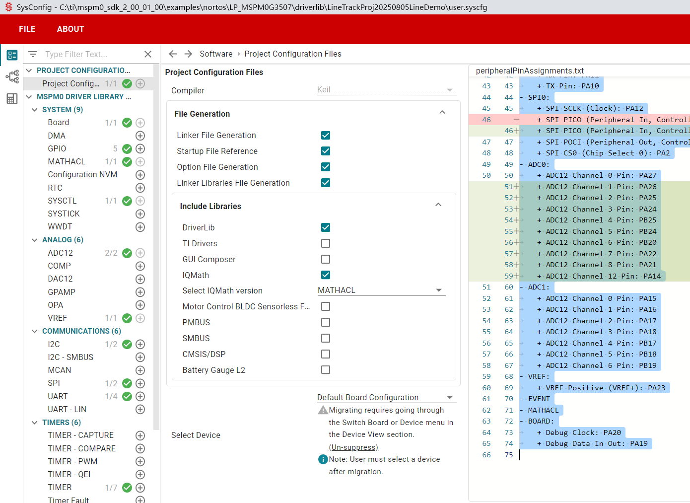Collapse the PROJECT CONFIGURATION tree group
The image size is (690, 503).
point(29,71)
